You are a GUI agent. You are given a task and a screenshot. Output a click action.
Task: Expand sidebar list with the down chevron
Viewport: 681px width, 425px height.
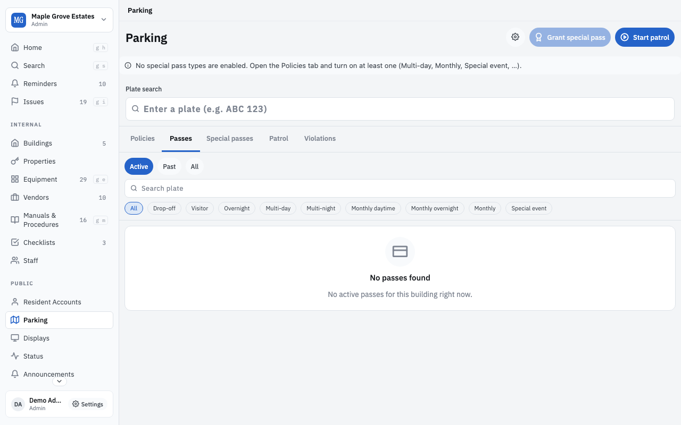coord(59,381)
